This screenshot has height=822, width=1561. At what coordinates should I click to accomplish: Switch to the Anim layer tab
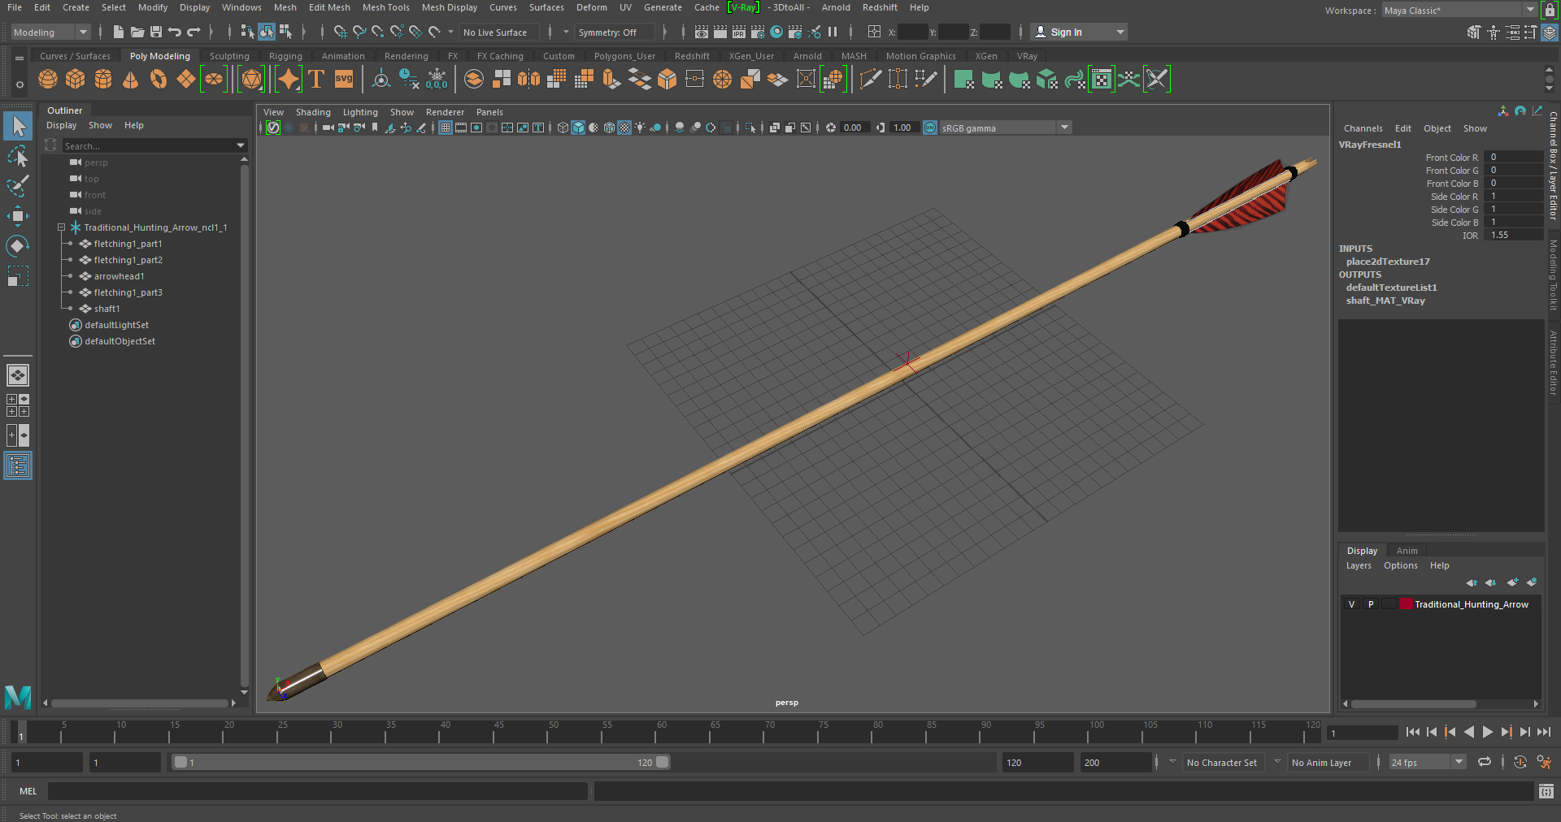(x=1407, y=551)
